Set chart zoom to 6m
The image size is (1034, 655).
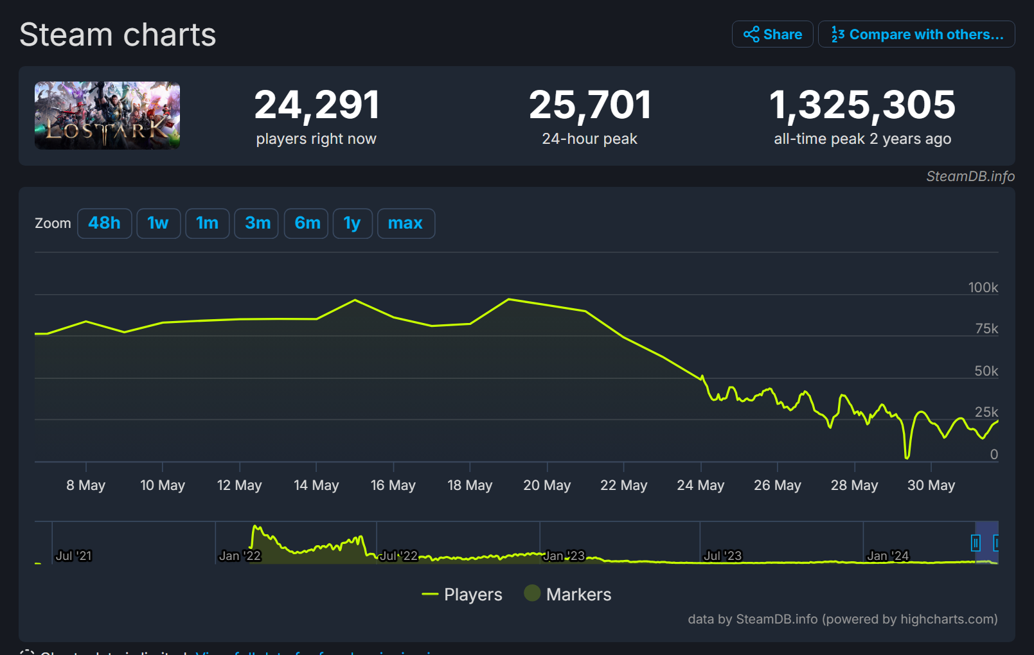pyautogui.click(x=307, y=223)
